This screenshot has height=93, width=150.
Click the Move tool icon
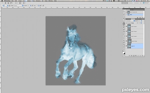124,11
